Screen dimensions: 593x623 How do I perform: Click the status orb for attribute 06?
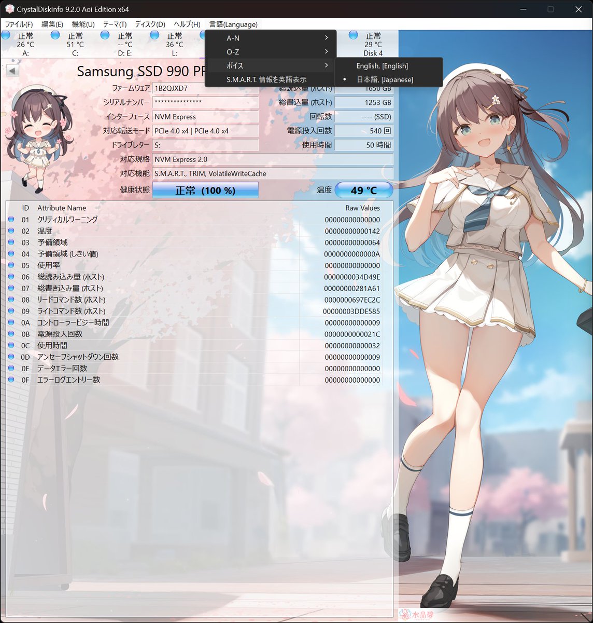[x=11, y=277]
